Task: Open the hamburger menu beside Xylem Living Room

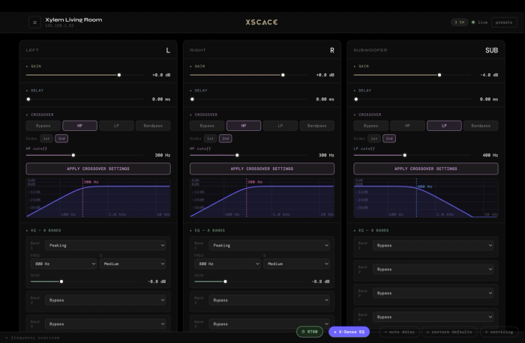Action: [34, 22]
